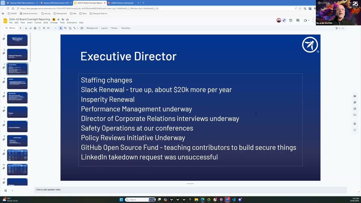361x203 pixels.
Task: Select the Finance slide thumbnail
Action: (x=17, y=112)
